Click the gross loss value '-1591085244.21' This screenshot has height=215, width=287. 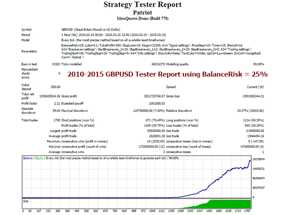tap(253, 96)
